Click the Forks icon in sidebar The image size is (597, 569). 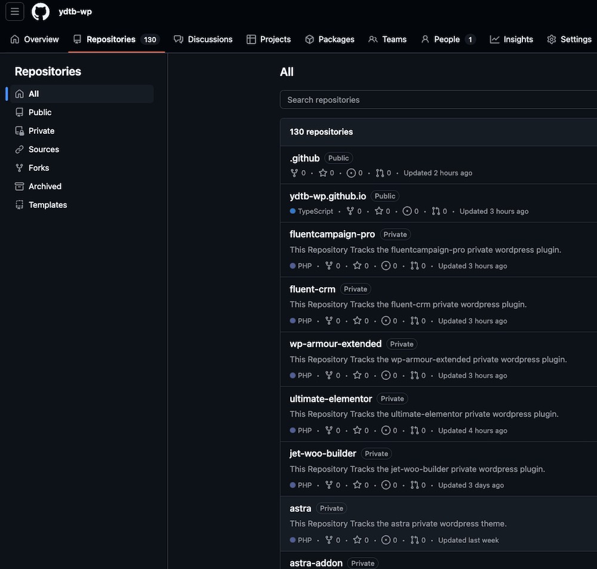tap(20, 168)
